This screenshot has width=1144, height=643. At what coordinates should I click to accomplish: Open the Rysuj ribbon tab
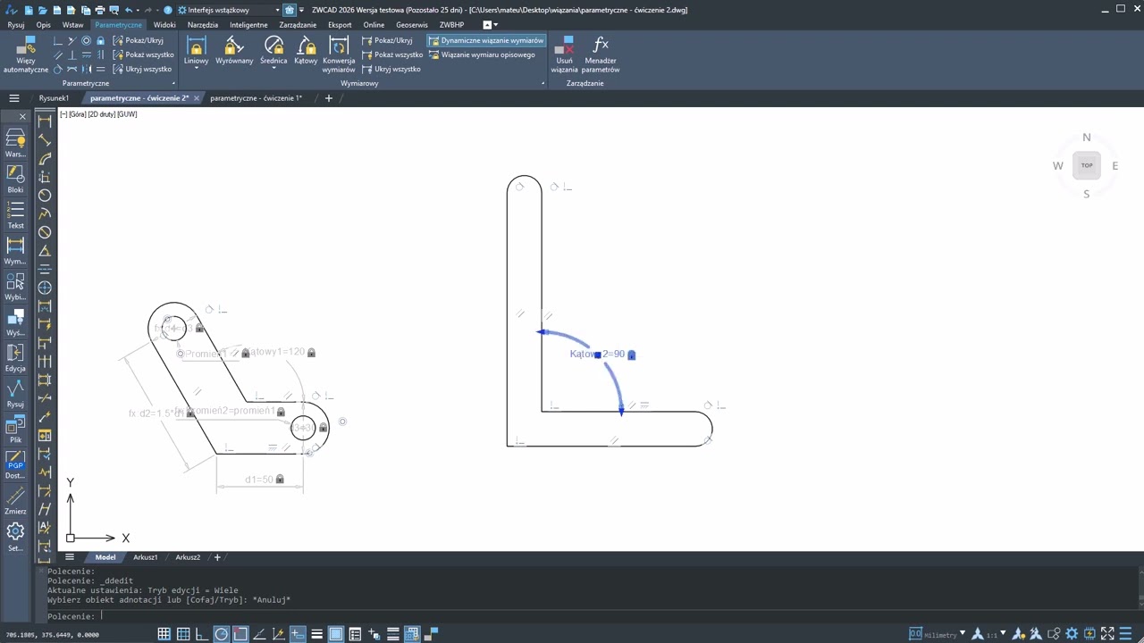pos(16,25)
